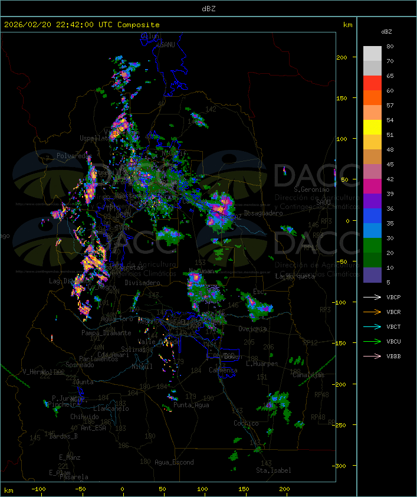Screen dimensions: 417x497
Task: Click the Polvaredas map label
Action: tap(74, 156)
